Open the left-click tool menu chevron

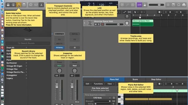[138, 12]
